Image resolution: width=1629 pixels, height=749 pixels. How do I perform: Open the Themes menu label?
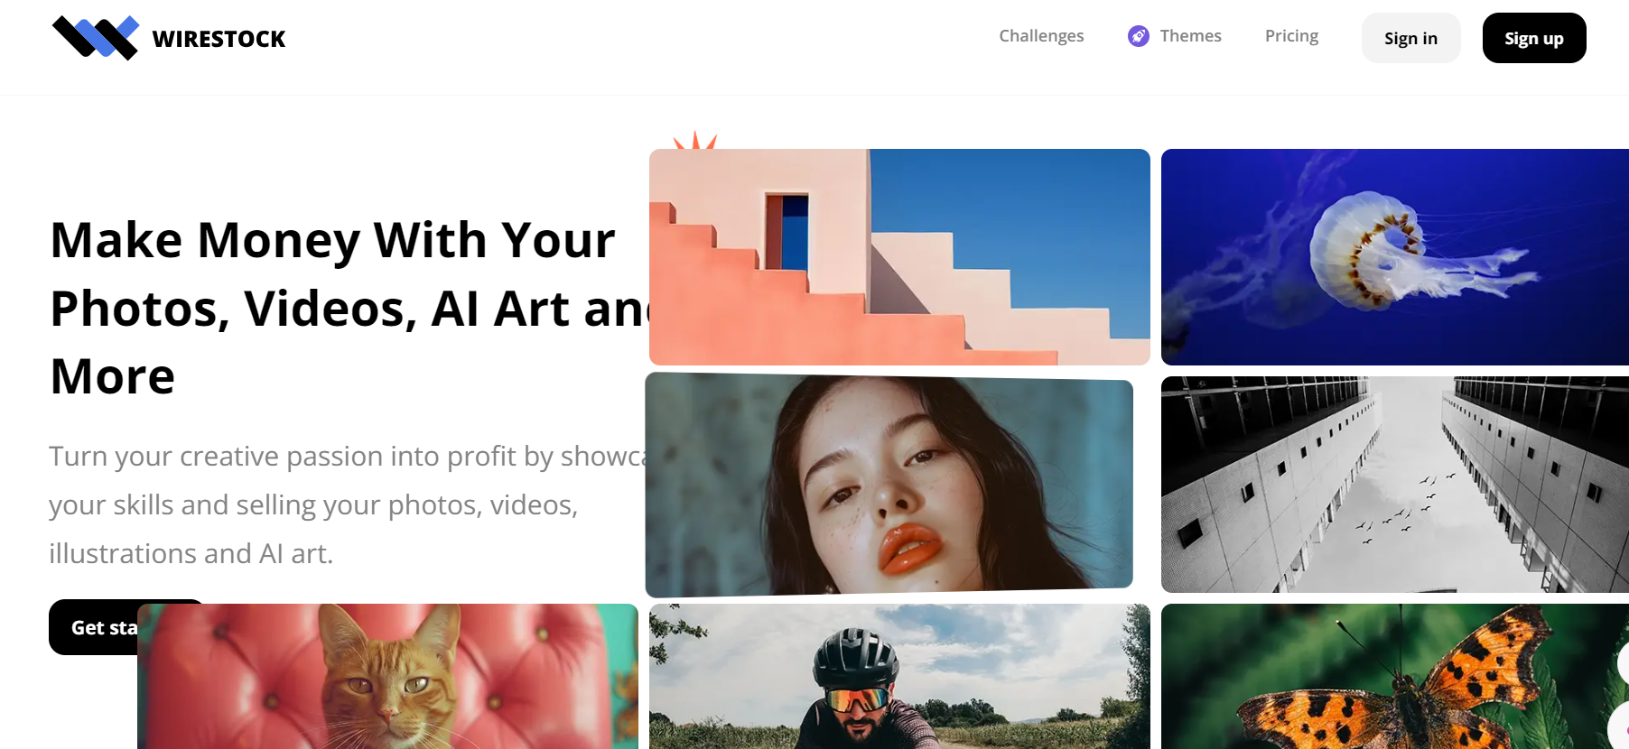[1190, 36]
